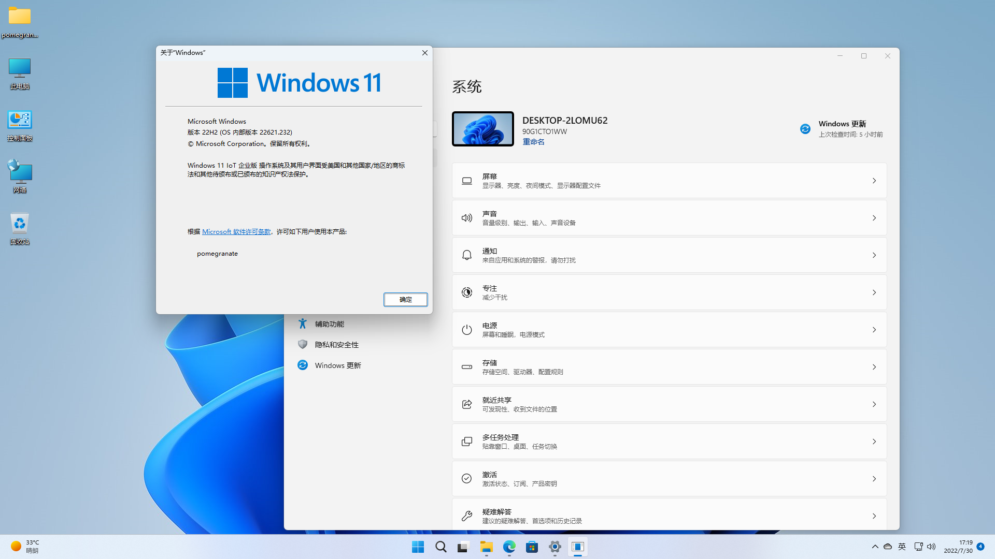Image resolution: width=995 pixels, height=559 pixels.
Task: Click the desktop wallpaper thumbnail in Settings
Action: 483,129
